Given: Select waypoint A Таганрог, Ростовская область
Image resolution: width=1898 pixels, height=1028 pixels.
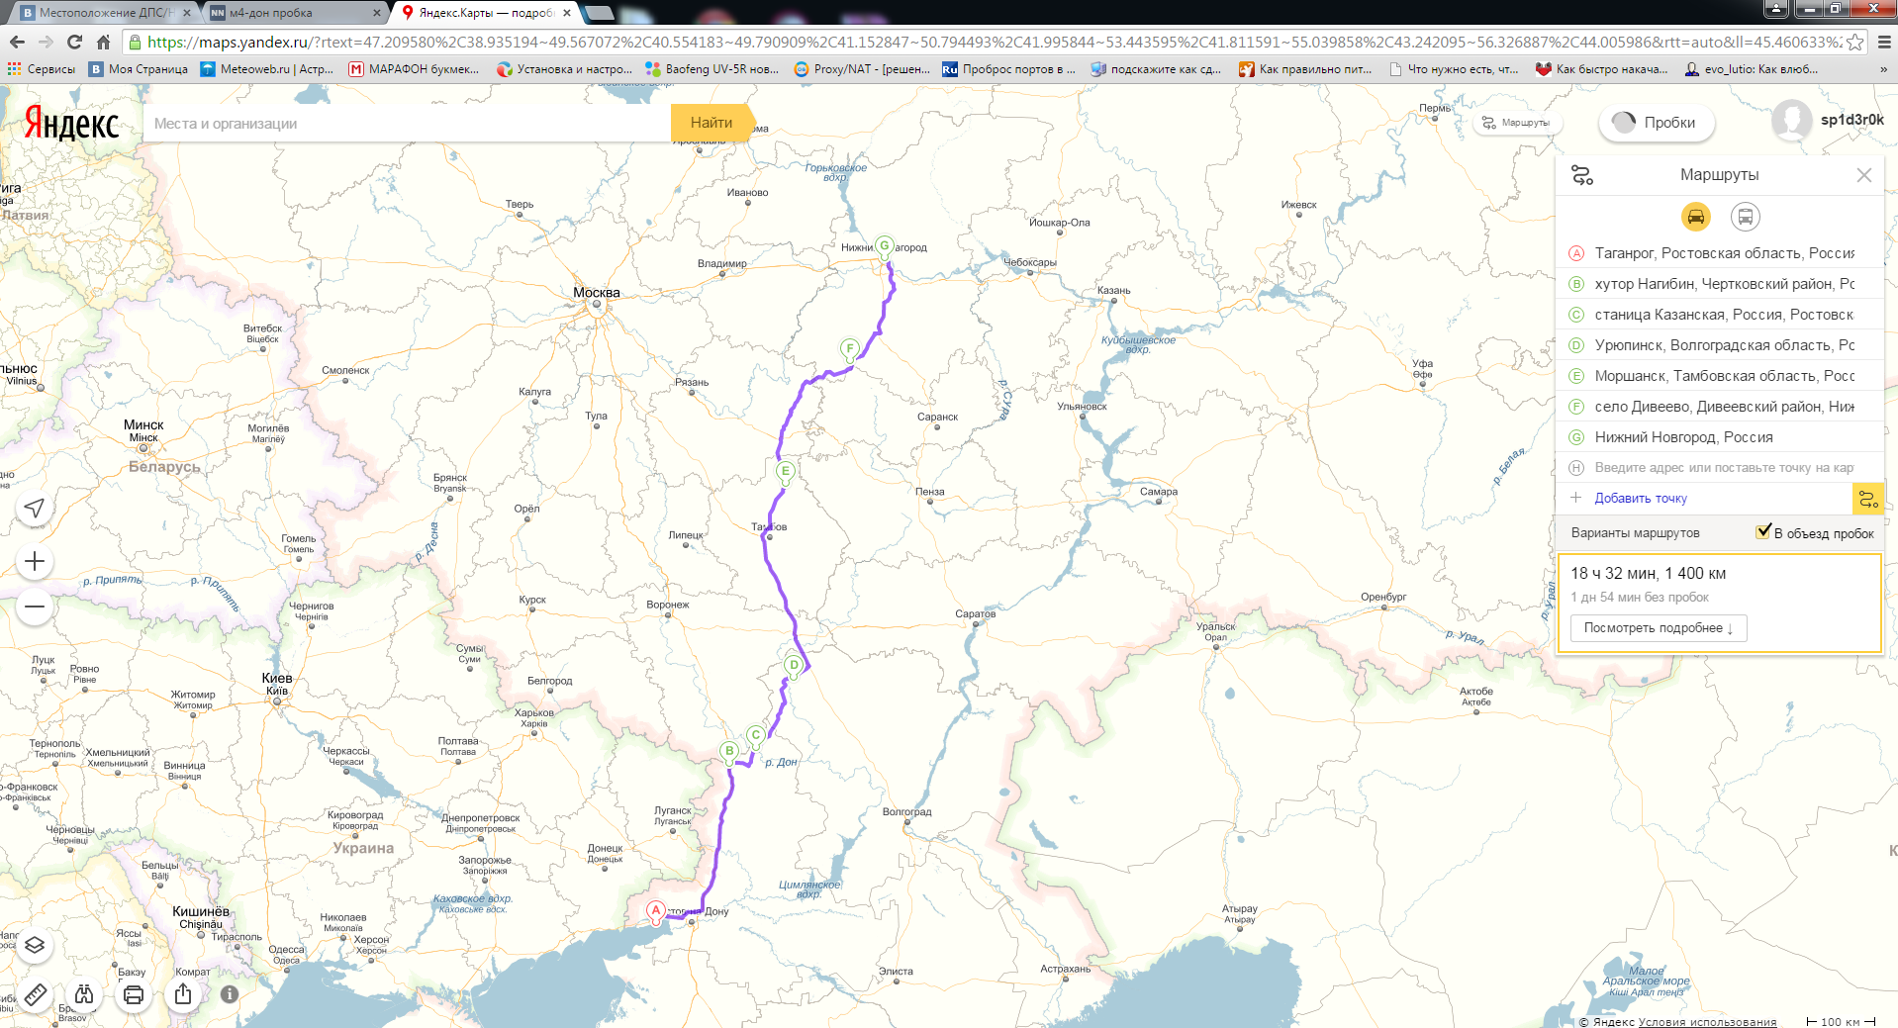Looking at the screenshot, I should (x=1720, y=253).
